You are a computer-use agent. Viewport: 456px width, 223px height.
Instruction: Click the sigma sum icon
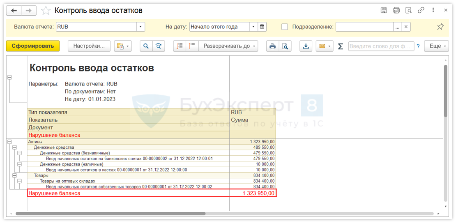coord(341,46)
